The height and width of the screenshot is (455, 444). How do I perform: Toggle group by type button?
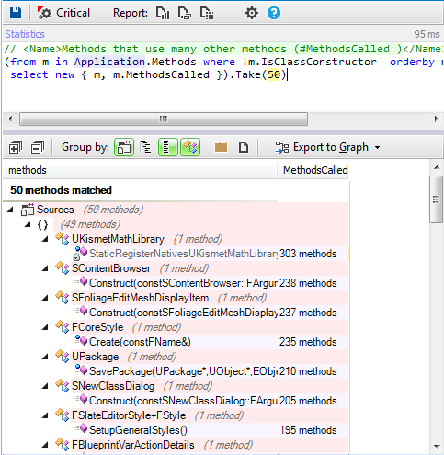pyautogui.click(x=190, y=147)
